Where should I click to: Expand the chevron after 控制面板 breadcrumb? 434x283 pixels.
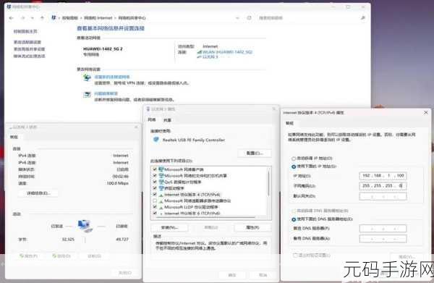pyautogui.click(x=81, y=18)
